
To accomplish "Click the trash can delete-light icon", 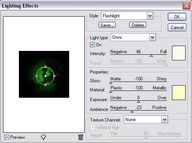I will [81, 137].
